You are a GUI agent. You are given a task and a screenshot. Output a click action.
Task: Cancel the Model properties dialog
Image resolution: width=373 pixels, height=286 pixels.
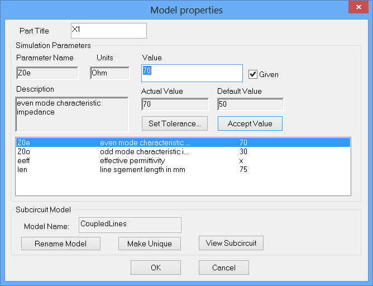pos(223,268)
